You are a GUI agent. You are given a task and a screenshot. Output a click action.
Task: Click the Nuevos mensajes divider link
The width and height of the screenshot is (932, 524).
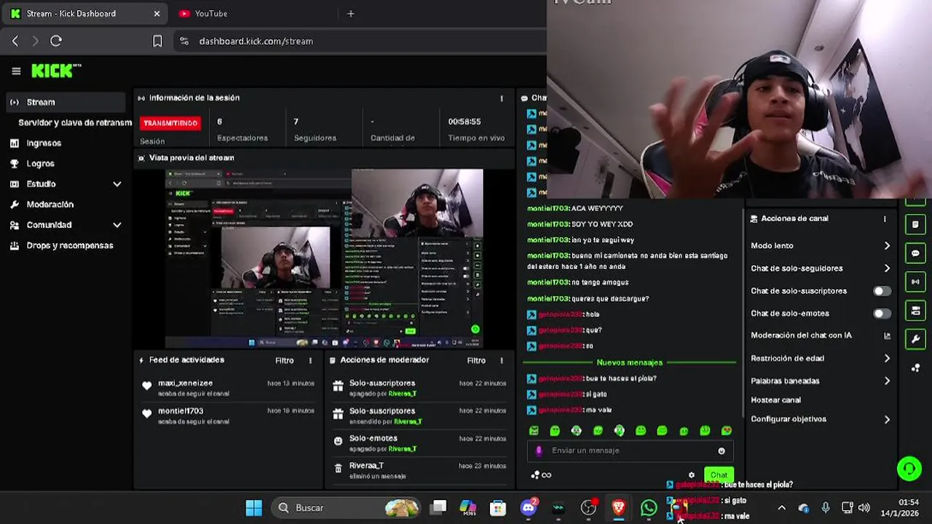click(629, 362)
